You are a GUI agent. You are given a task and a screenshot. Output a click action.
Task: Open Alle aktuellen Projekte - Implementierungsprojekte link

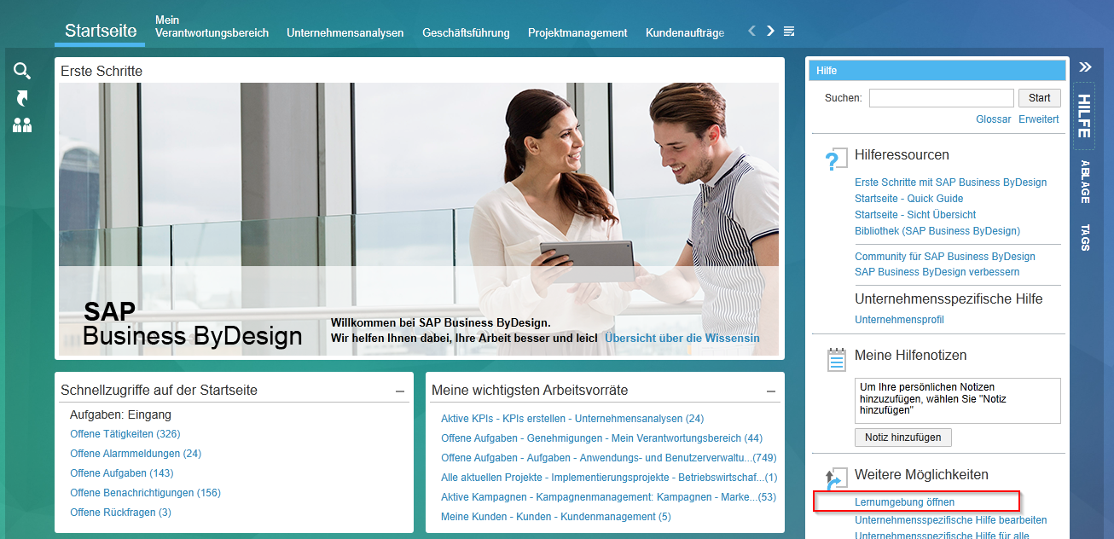pyautogui.click(x=609, y=478)
